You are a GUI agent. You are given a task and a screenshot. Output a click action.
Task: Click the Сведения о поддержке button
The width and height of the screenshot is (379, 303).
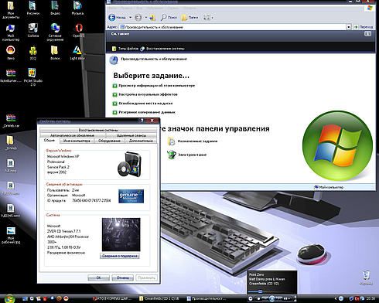point(120,256)
